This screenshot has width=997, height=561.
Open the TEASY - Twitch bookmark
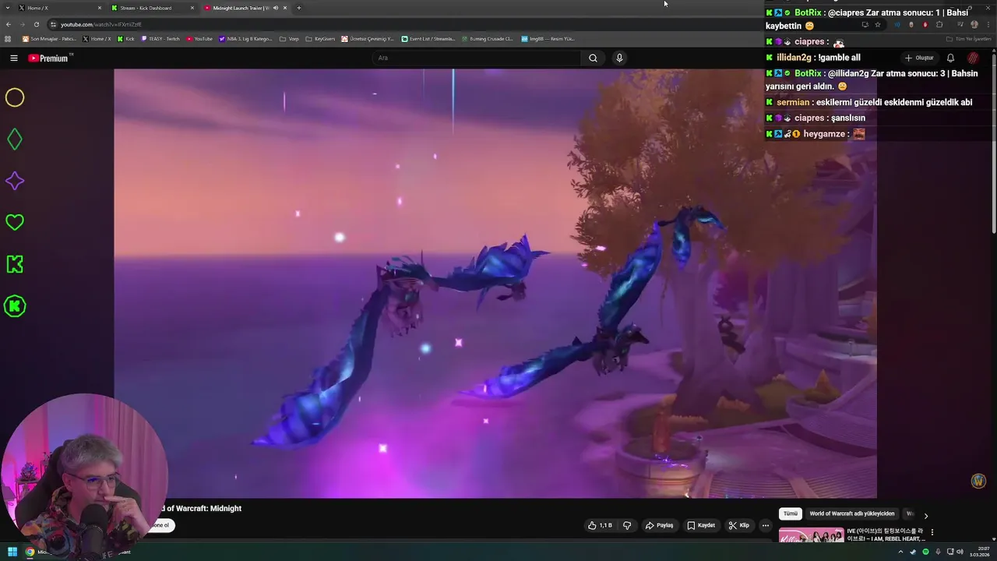pos(160,38)
